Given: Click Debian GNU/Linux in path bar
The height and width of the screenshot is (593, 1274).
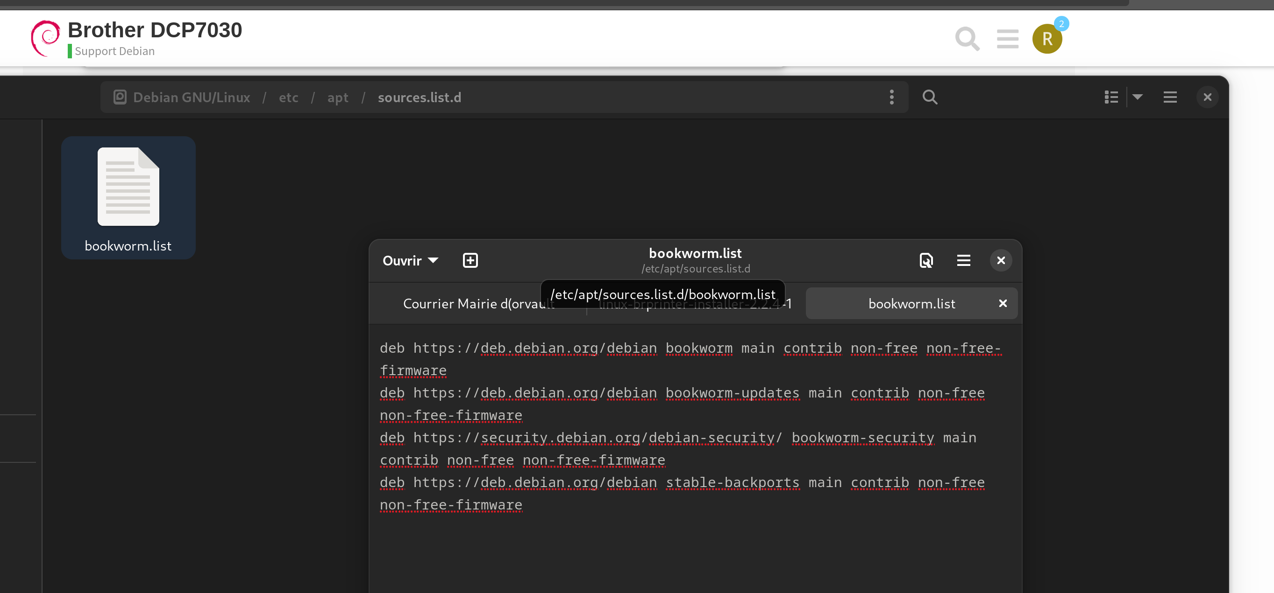Looking at the screenshot, I should point(191,97).
